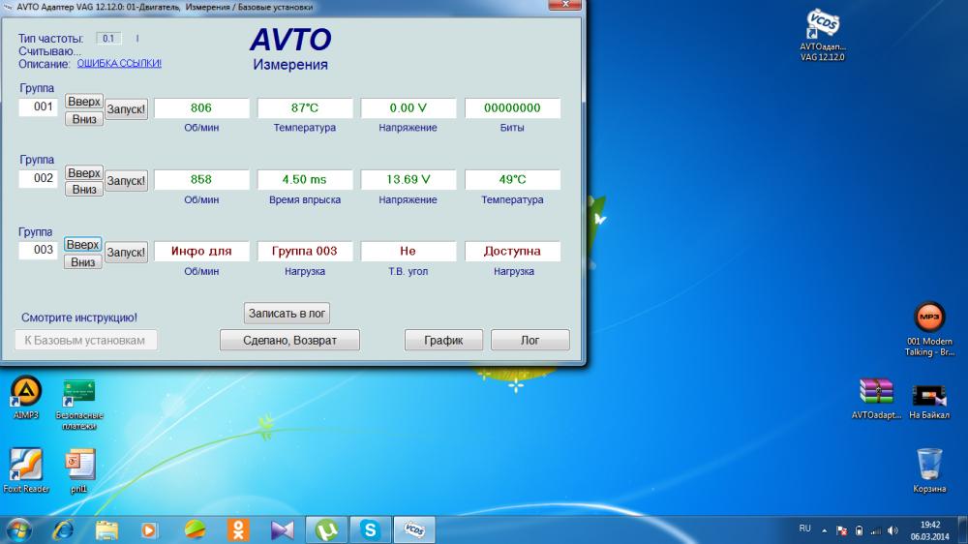This screenshot has width=968, height=544.
Task: Click the group number field 002
Action: tap(39, 178)
